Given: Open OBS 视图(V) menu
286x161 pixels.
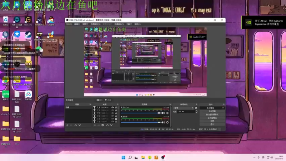Looking at the screenshot, I should [85, 24].
